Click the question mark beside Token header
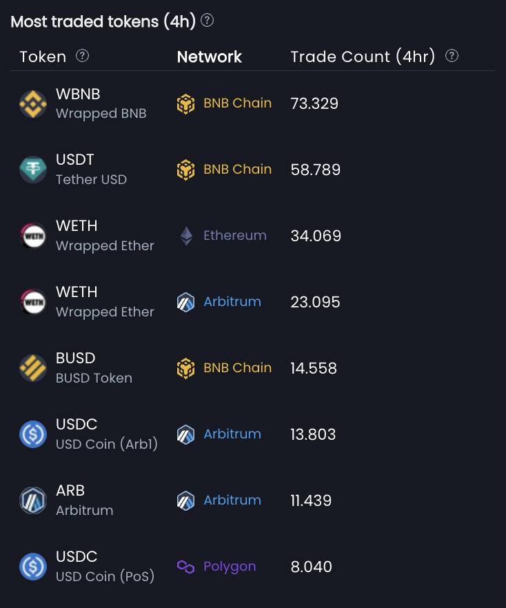Screen dimensions: 506x608 [82, 56]
